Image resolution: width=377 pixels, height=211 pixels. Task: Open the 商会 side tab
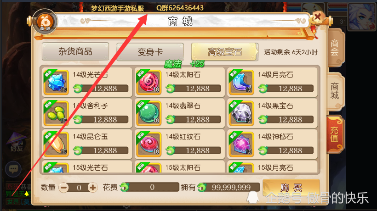pyautogui.click(x=335, y=48)
